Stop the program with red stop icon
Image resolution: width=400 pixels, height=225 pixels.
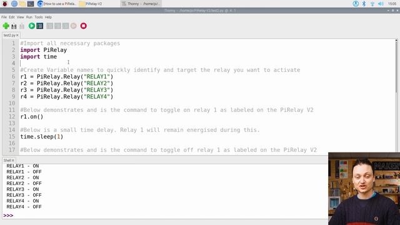click(83, 26)
